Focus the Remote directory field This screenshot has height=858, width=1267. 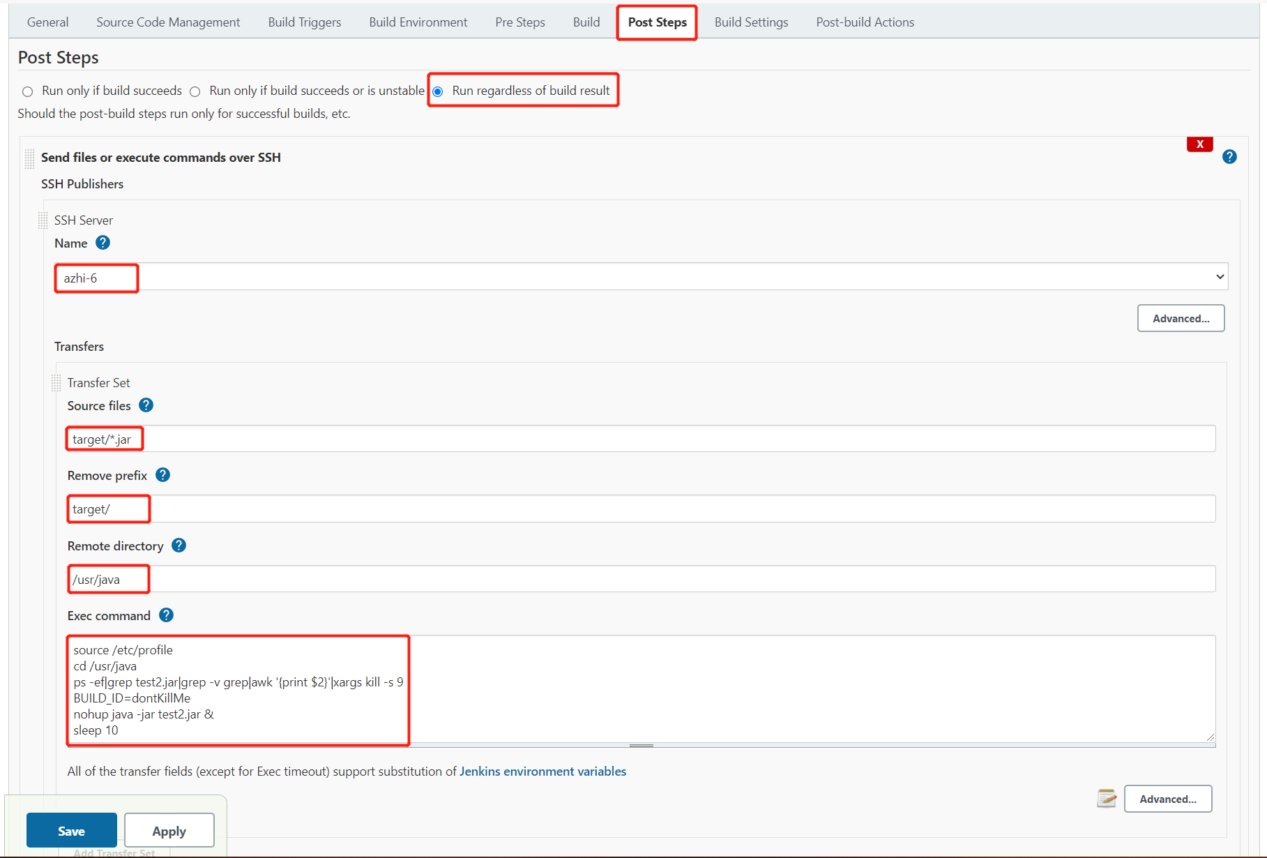(x=641, y=579)
